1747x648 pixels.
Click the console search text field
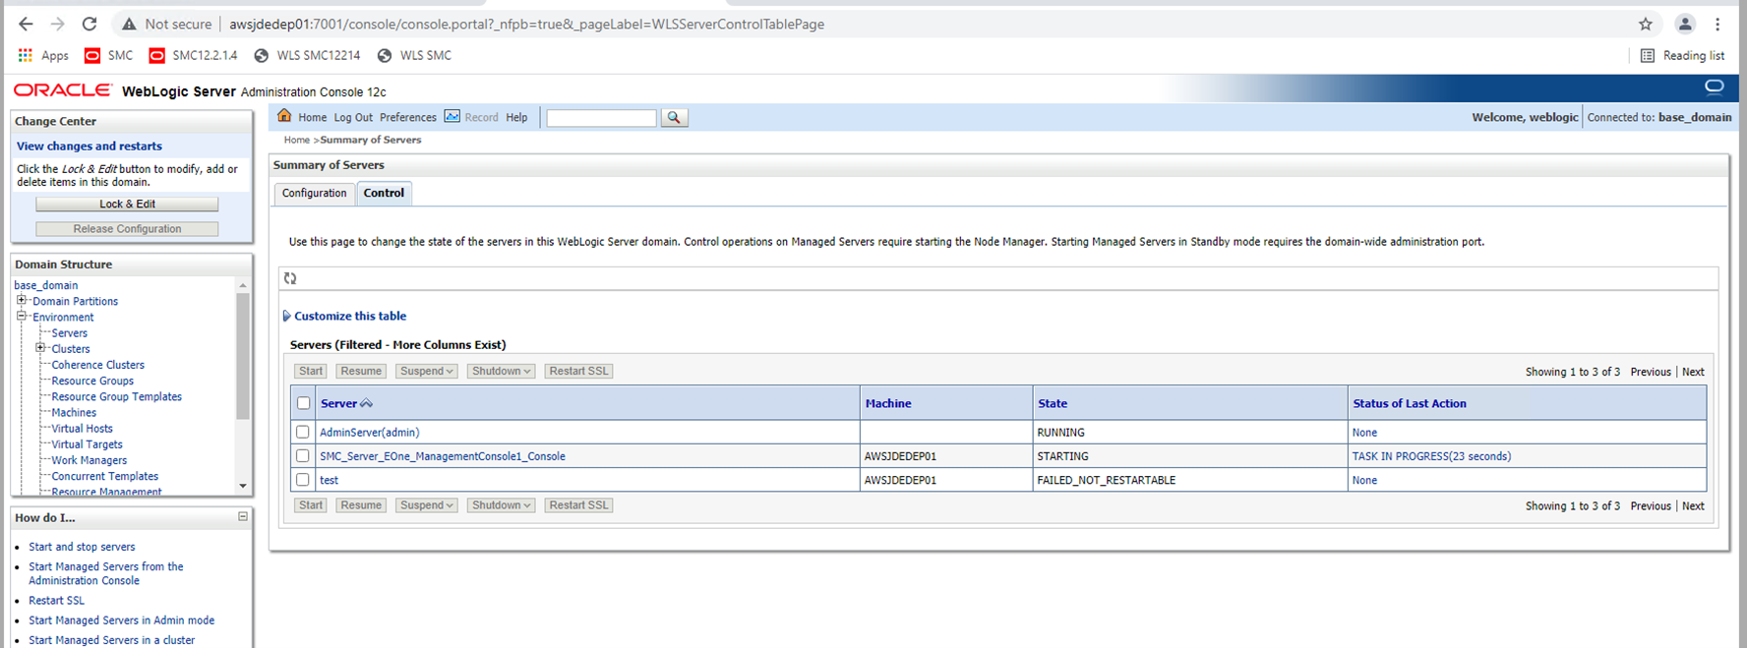[x=601, y=118]
